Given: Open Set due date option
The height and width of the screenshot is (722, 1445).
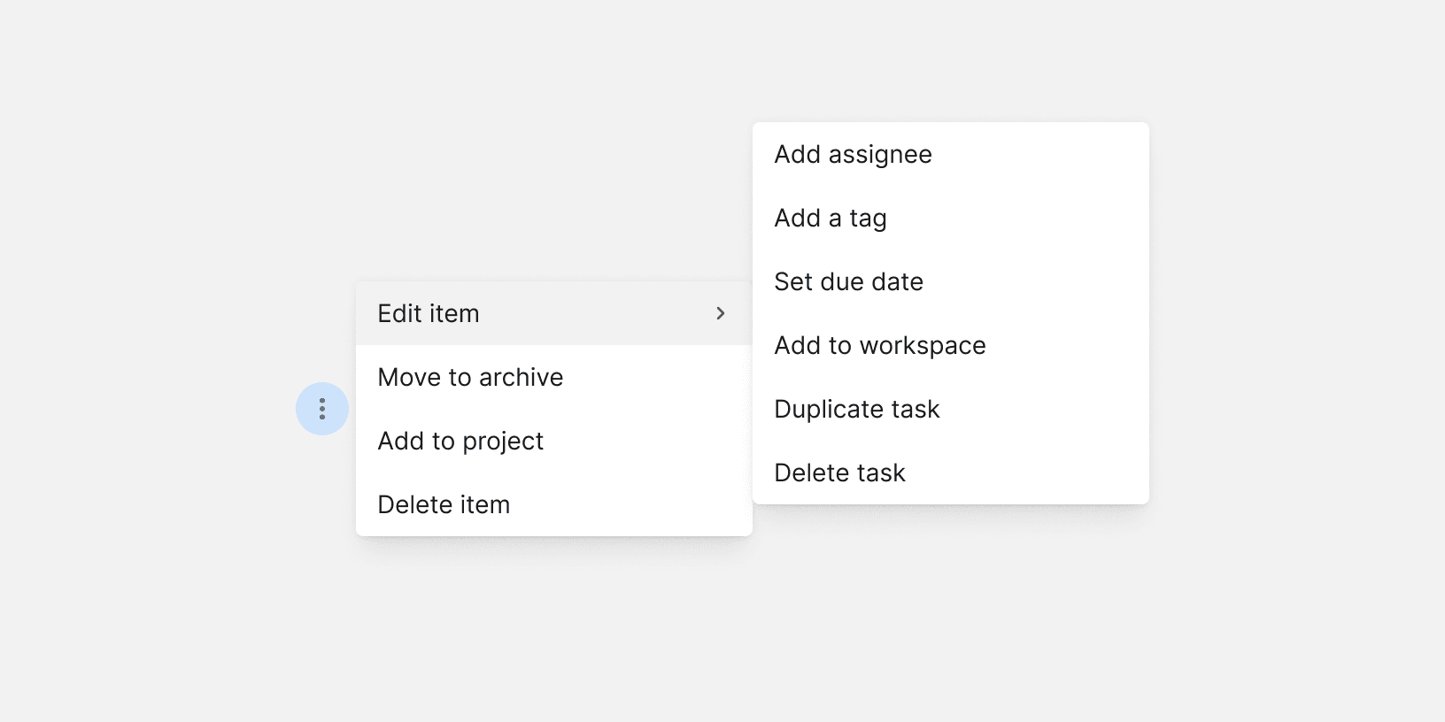Looking at the screenshot, I should [848, 281].
